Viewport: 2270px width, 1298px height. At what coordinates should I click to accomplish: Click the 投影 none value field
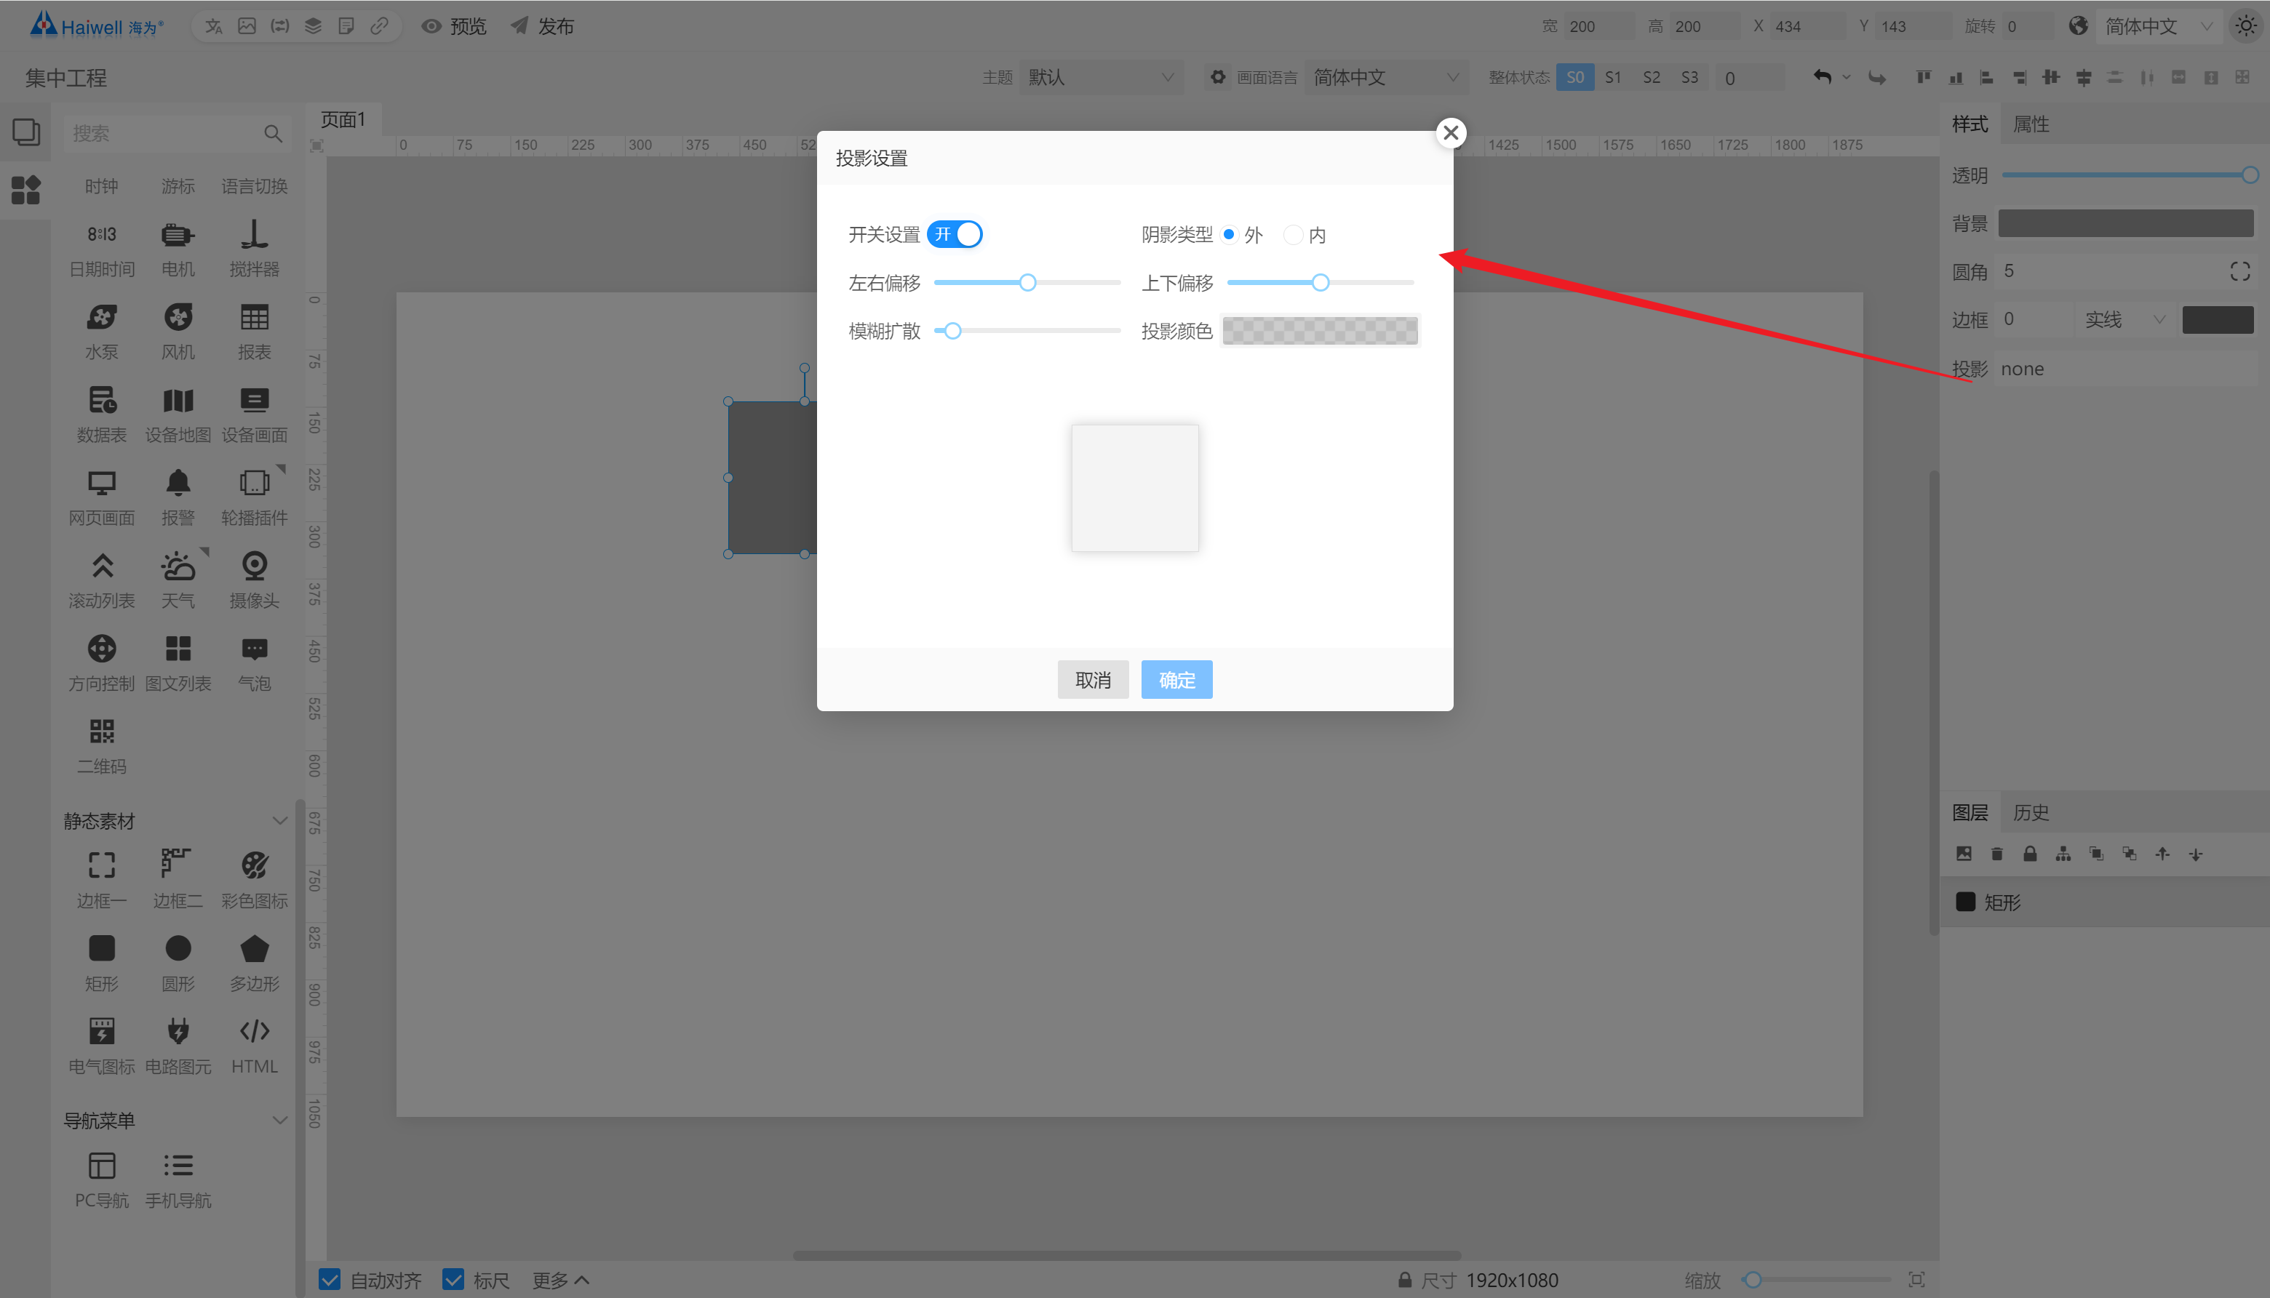[x=2127, y=369]
